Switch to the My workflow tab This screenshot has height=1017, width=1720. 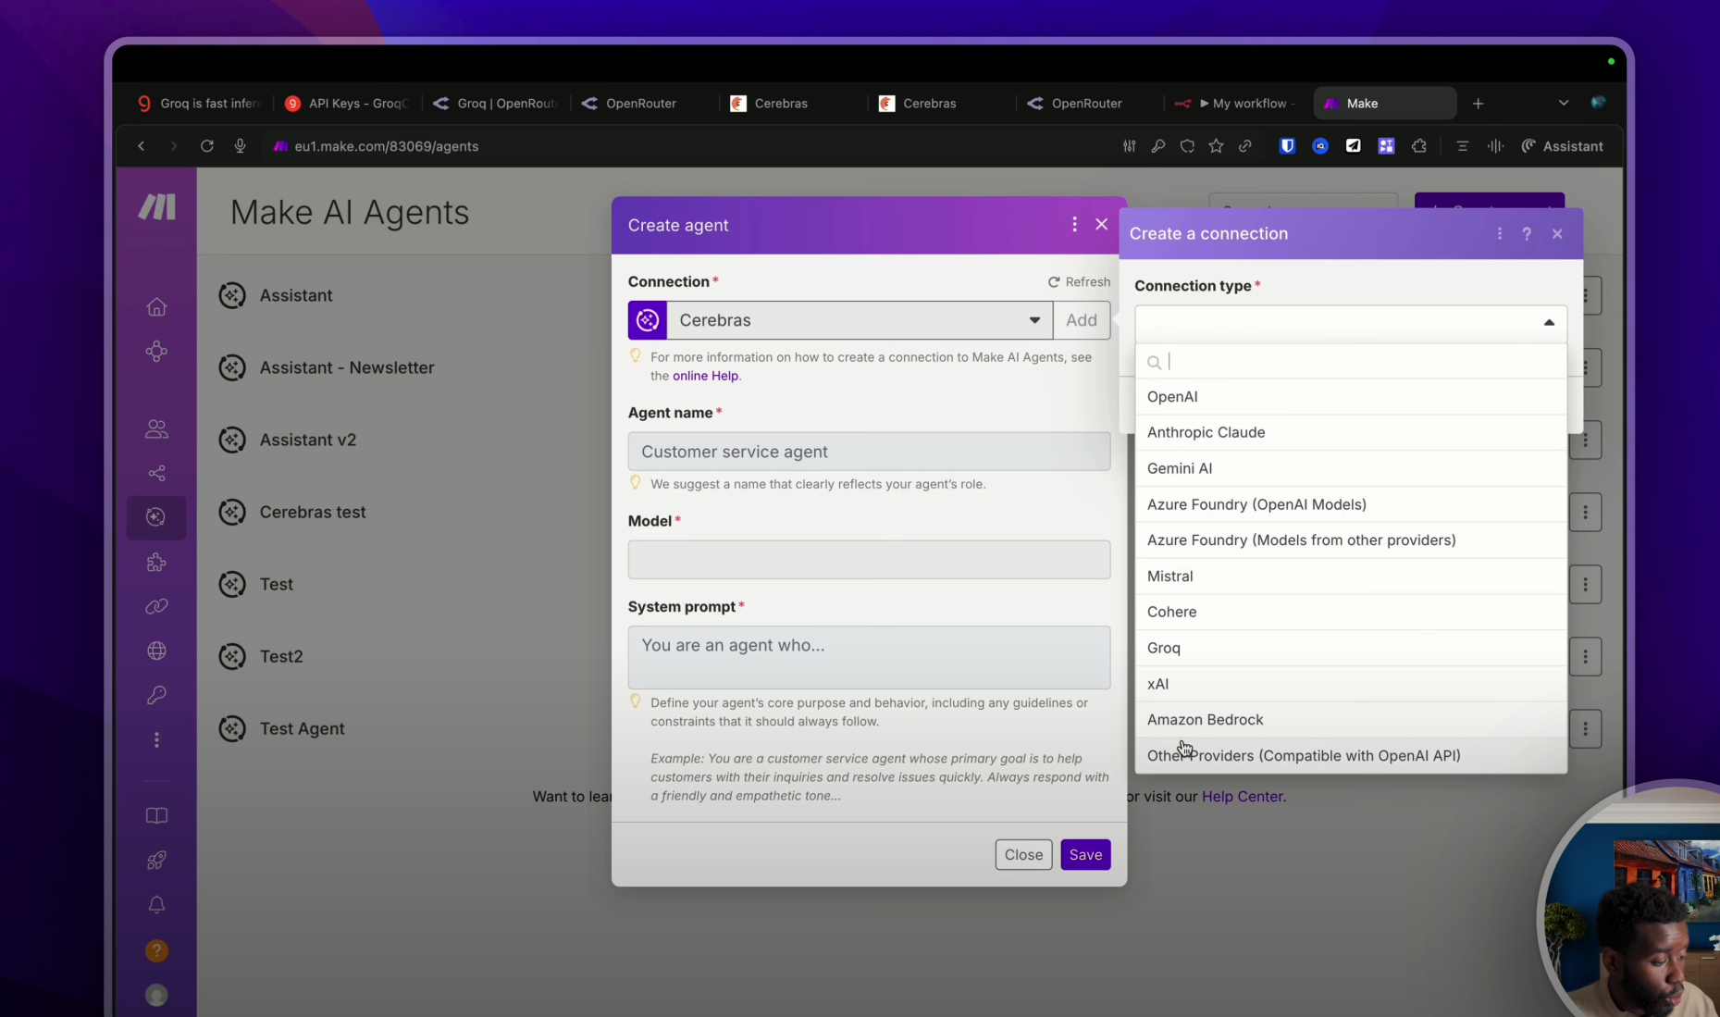(1236, 103)
